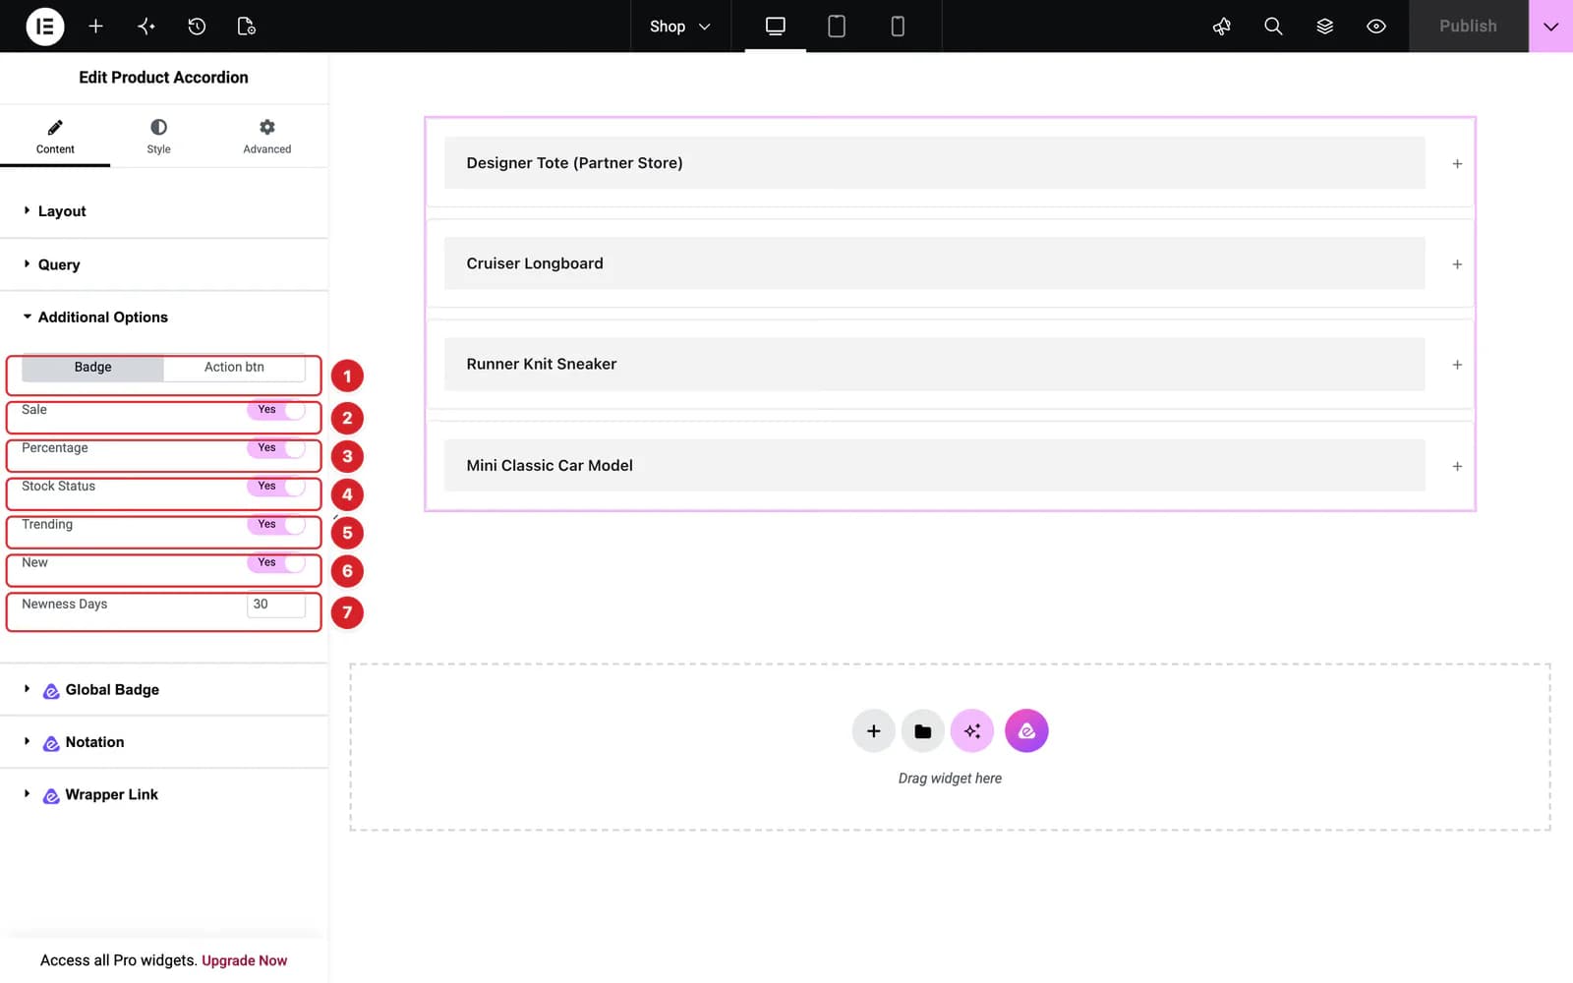This screenshot has width=1573, height=983.
Task: Click the Publish button
Action: click(x=1468, y=27)
